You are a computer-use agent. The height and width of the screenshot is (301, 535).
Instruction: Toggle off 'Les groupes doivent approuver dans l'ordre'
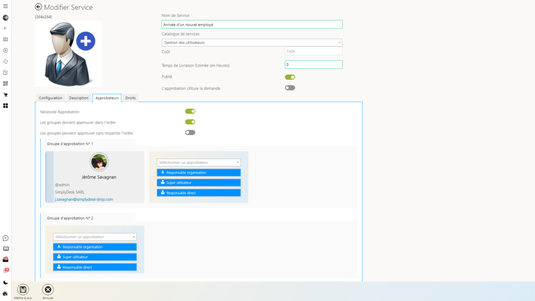190,122
